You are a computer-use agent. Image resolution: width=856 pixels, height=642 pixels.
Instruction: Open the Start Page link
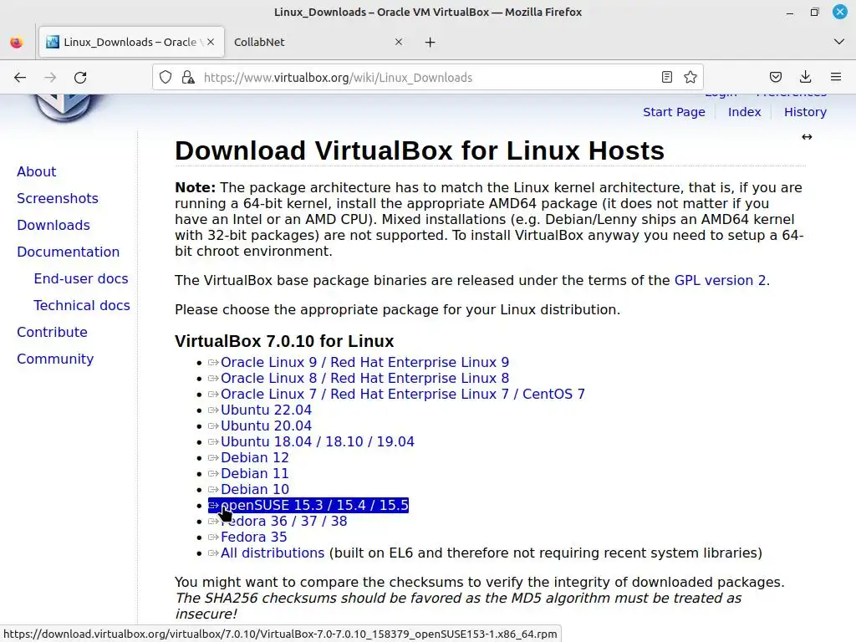(x=674, y=112)
